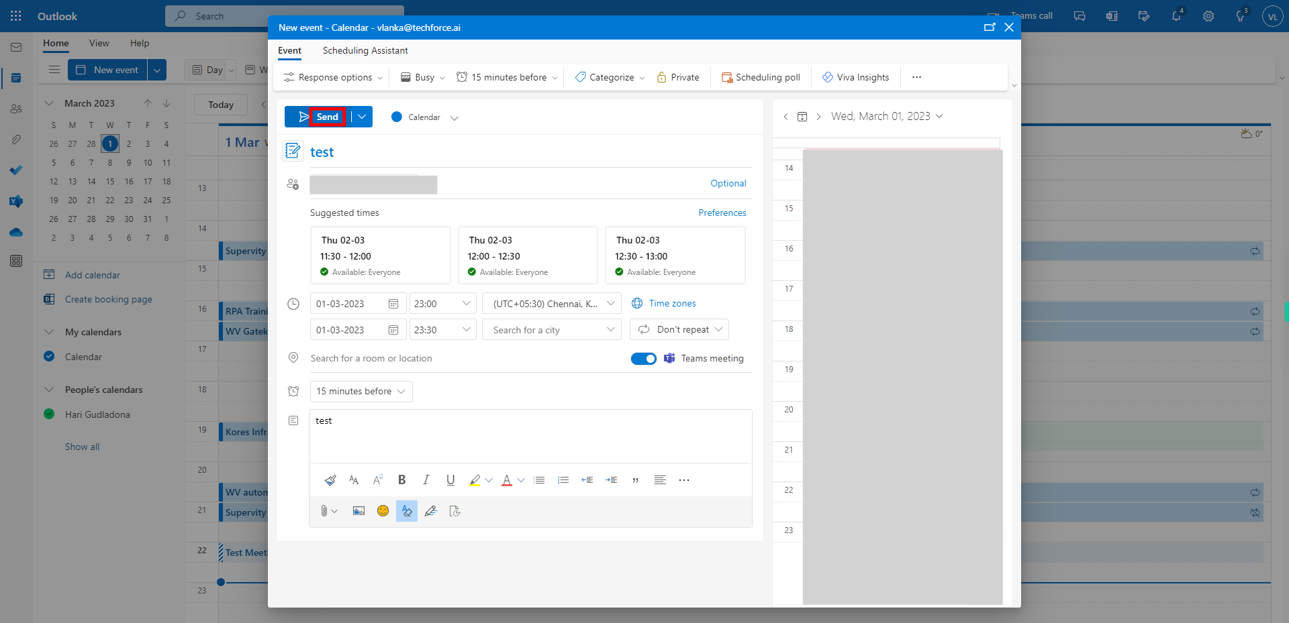Open start time 23:00 dropdown
Screen dimensions: 1289x623
(443, 304)
